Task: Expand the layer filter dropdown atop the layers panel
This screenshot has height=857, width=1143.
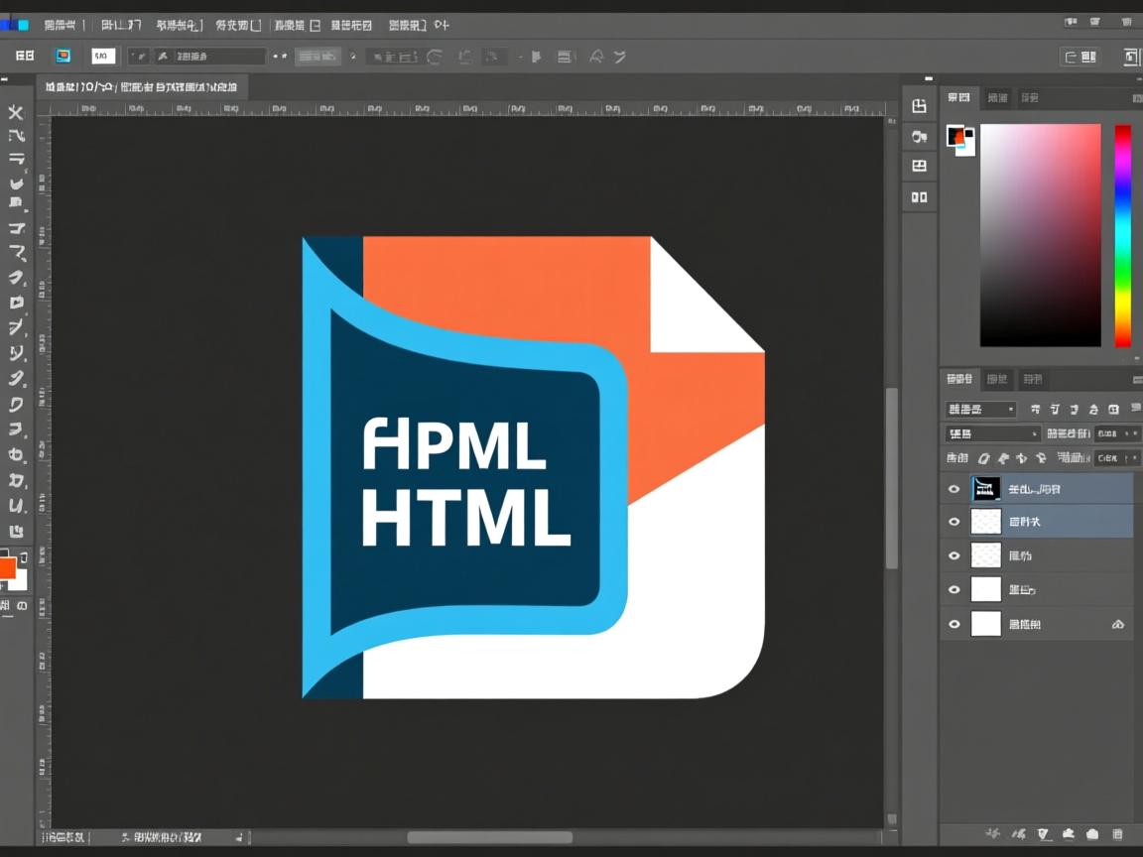Action: click(980, 409)
